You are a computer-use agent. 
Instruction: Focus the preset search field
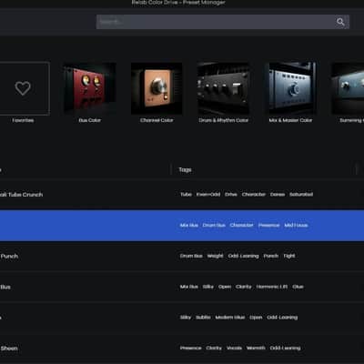coord(223,22)
